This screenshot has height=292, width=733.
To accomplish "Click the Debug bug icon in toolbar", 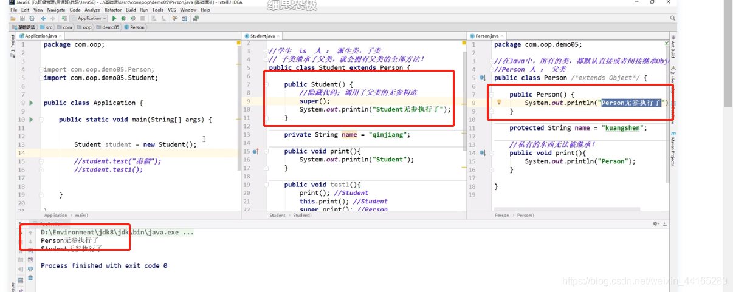I will (x=123, y=18).
